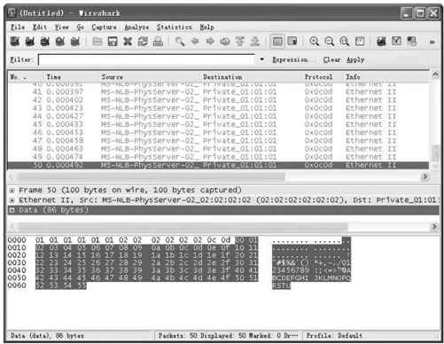Open the Go menu

(x=81, y=27)
